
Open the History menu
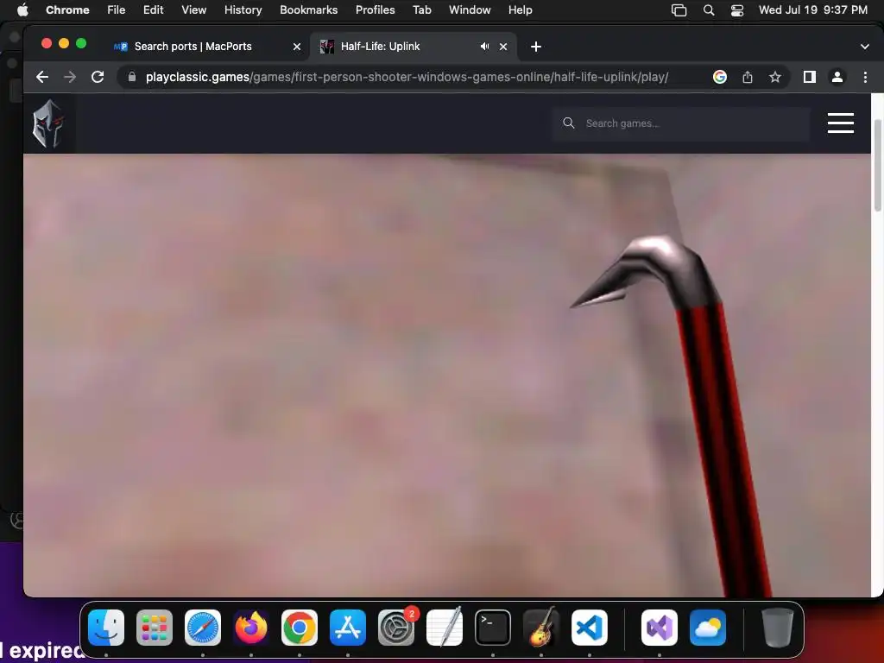(243, 10)
